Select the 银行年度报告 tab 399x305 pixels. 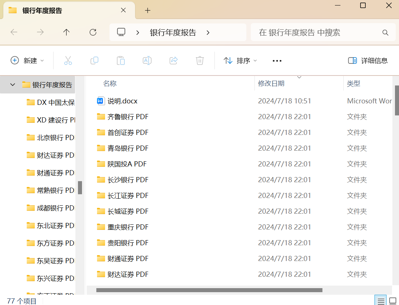(69, 10)
